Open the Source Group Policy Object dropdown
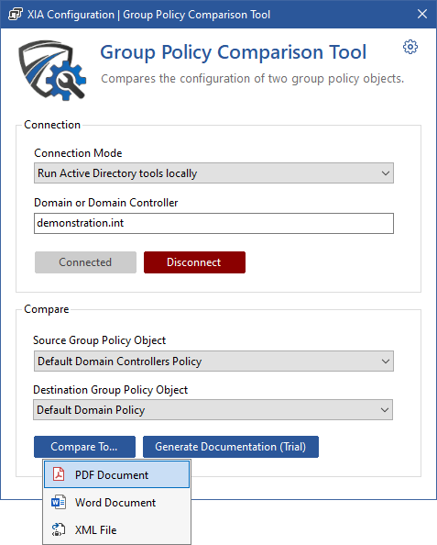437x545 pixels. click(x=213, y=361)
